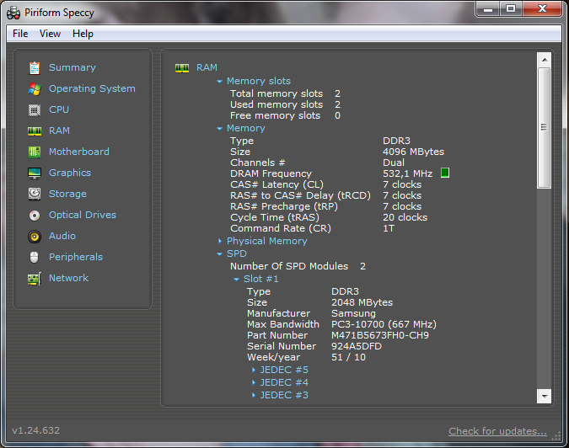This screenshot has height=448, width=569.
Task: Expand the JEDEC #3 node
Action: [x=253, y=396]
